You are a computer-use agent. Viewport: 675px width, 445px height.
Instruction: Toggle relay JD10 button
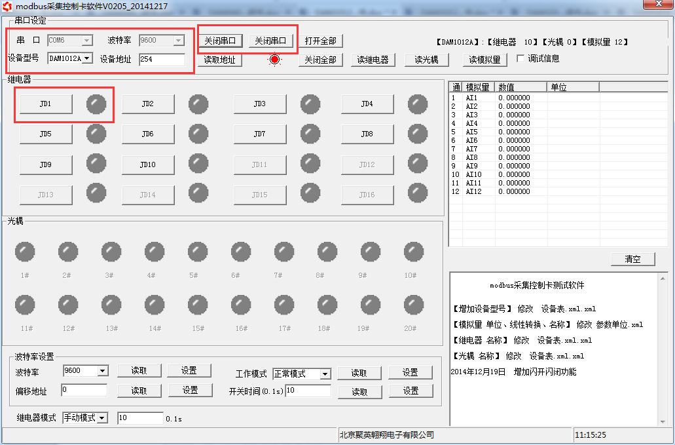[148, 164]
